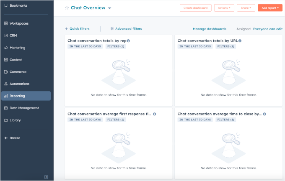Click info icon beside totals by URL
Viewport: 285px width, 181px height.
(x=240, y=41)
